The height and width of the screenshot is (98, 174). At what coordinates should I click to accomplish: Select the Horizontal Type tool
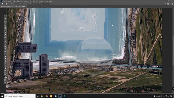tap(5, 61)
